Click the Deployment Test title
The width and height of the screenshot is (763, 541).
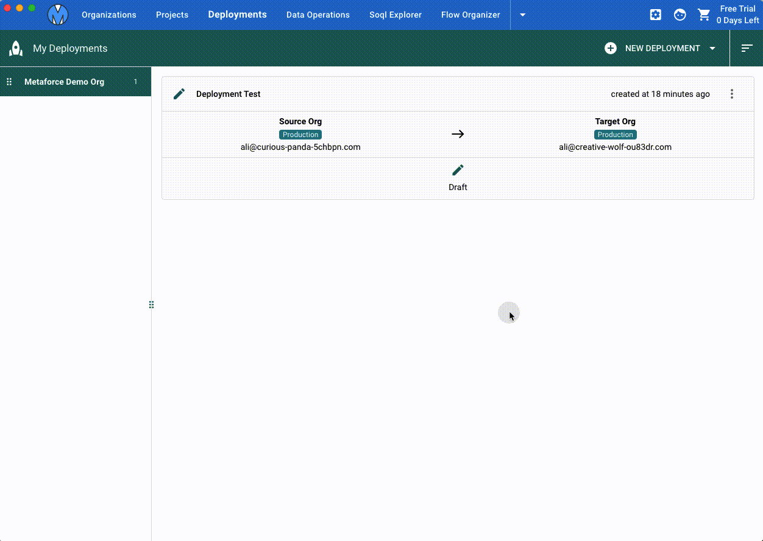point(229,94)
